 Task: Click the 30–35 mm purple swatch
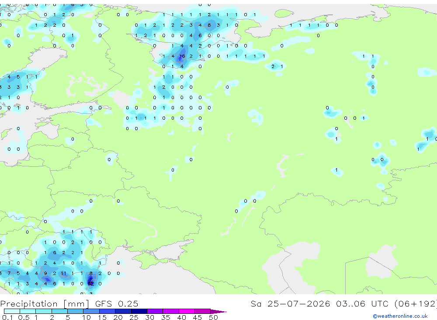tap(155, 311)
